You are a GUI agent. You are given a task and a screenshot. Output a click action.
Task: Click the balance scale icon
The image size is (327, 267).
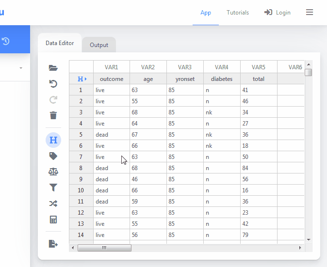coord(53,172)
